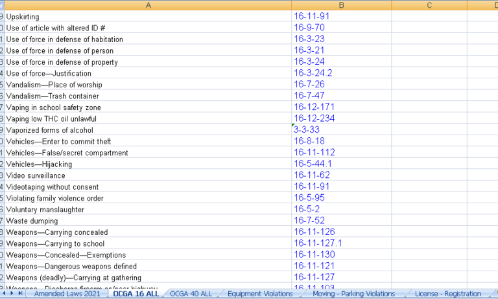Image resolution: width=498 pixels, height=299 pixels.
Task: Select the Voluntary manslaughter cell
Action: pyautogui.click(x=45, y=210)
